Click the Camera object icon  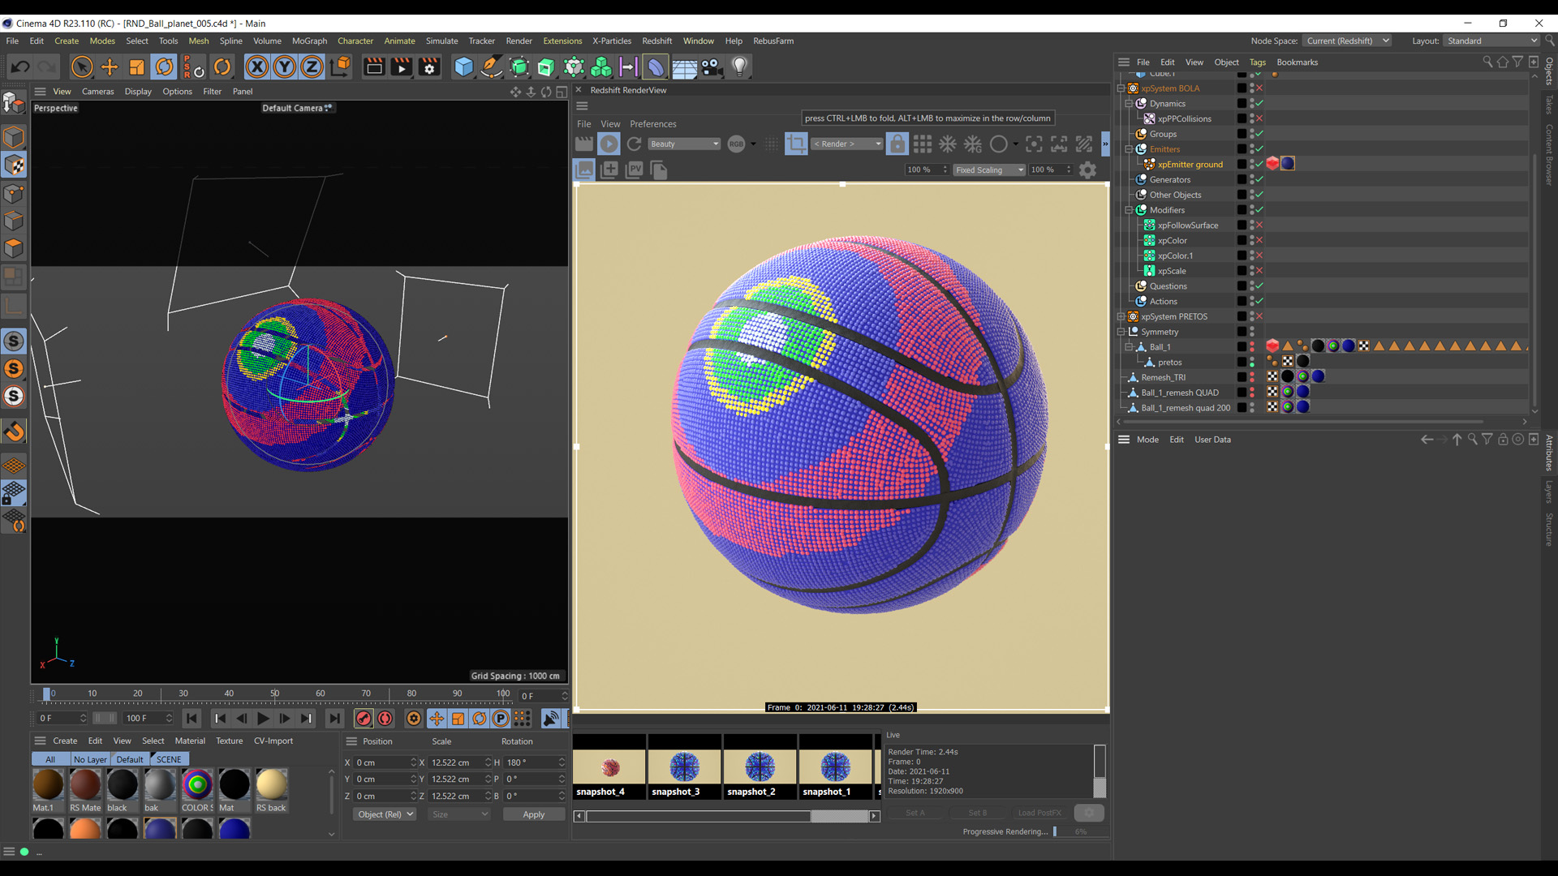[712, 67]
